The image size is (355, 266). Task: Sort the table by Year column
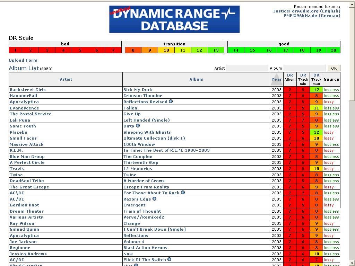click(x=276, y=79)
